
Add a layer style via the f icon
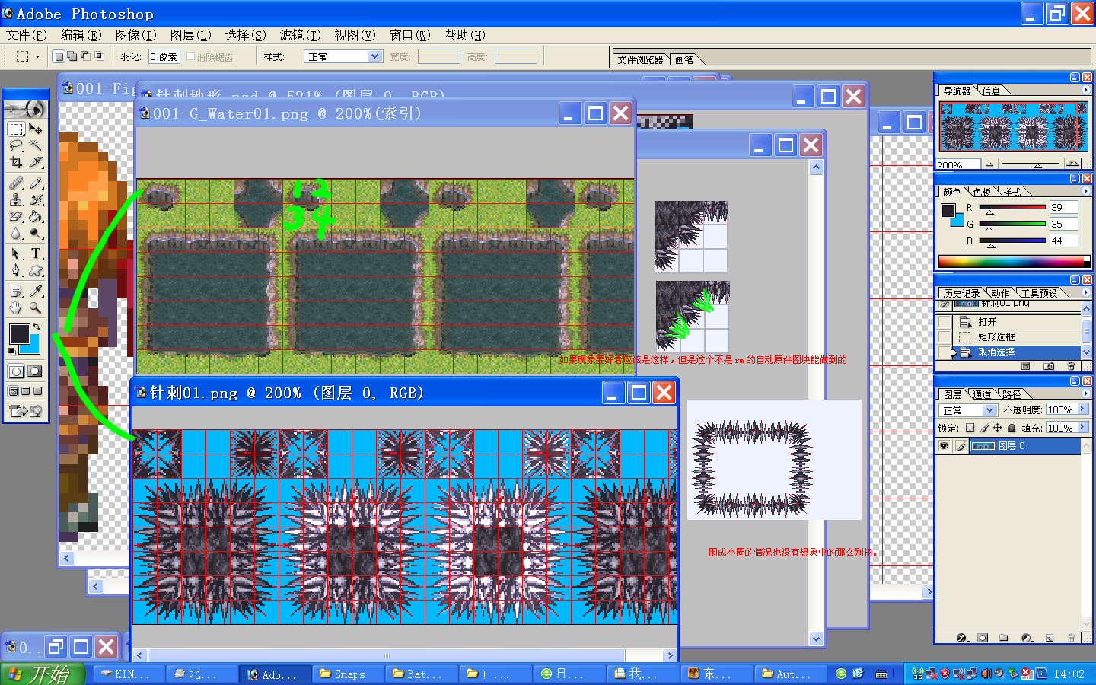961,638
